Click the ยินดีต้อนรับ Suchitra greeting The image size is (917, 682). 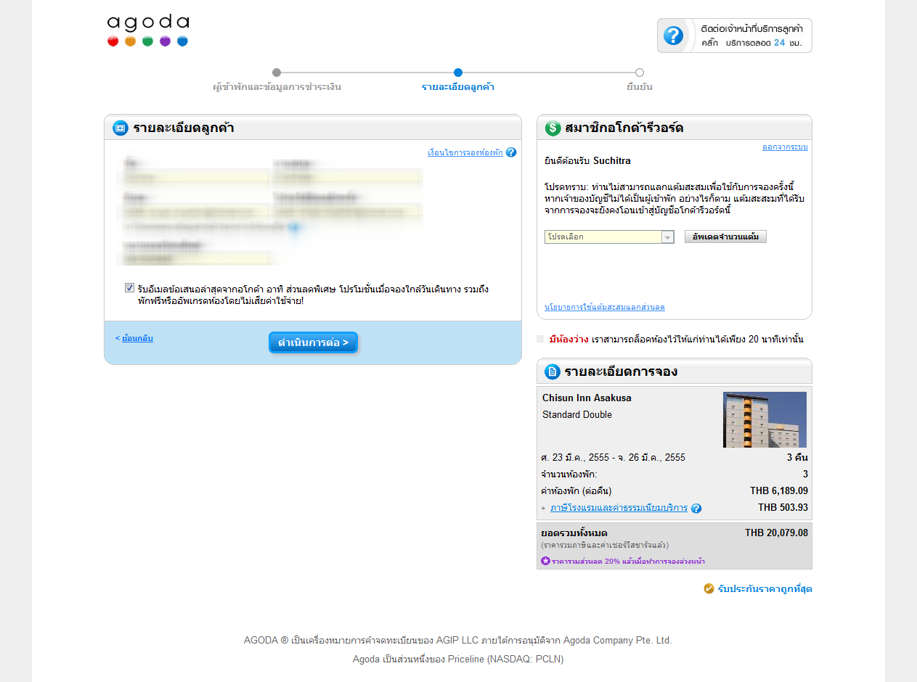[x=587, y=160]
